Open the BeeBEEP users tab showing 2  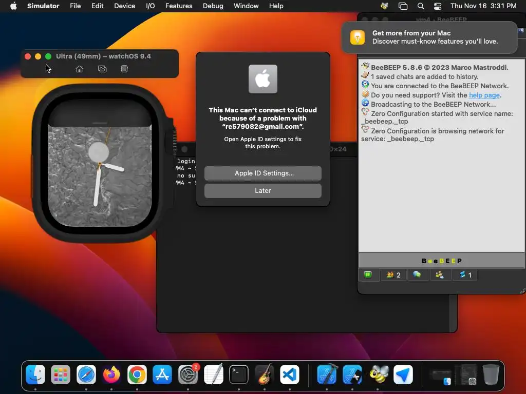pyautogui.click(x=393, y=275)
